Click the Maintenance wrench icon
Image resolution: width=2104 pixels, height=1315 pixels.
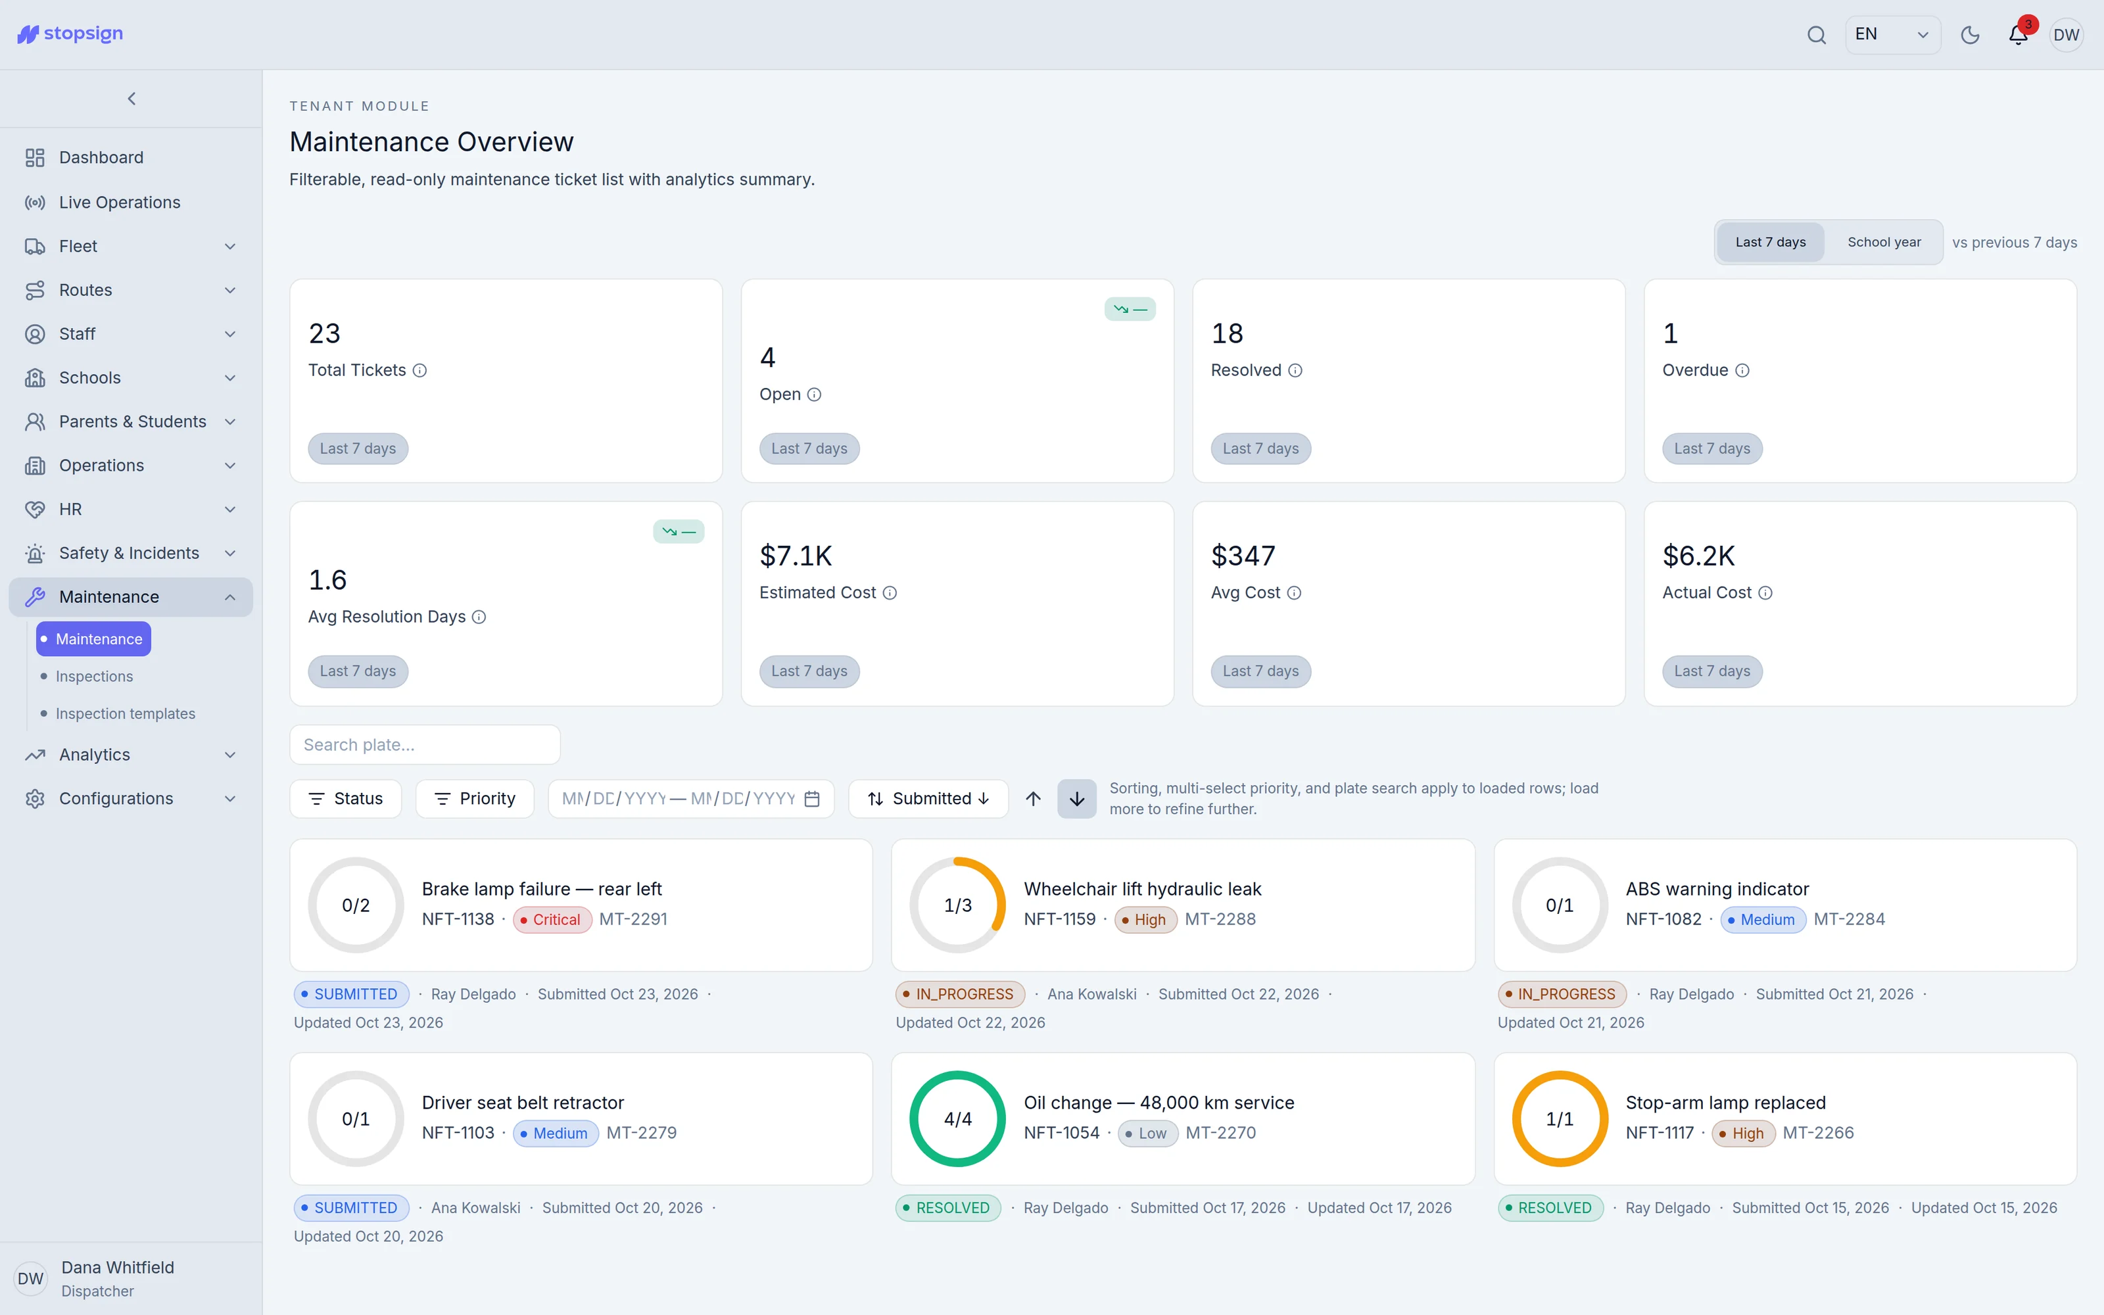coord(35,596)
